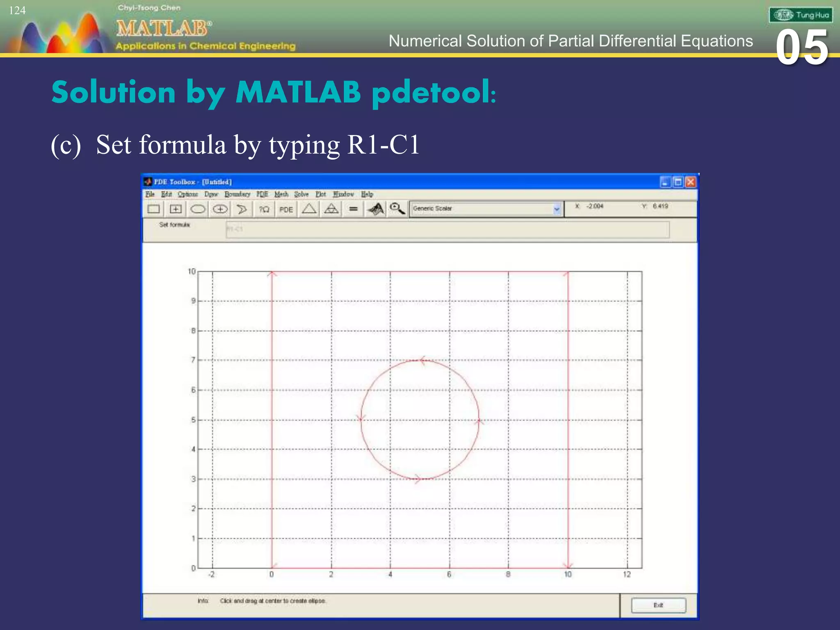The width and height of the screenshot is (840, 630).
Task: Click the X coordinate value -2.004
Action: [595, 206]
